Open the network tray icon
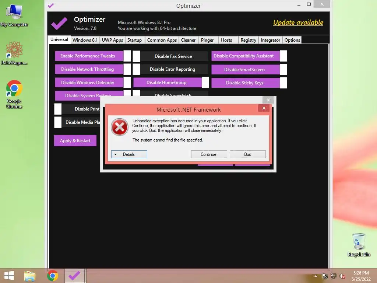This screenshot has height=283, width=377. coord(334,276)
